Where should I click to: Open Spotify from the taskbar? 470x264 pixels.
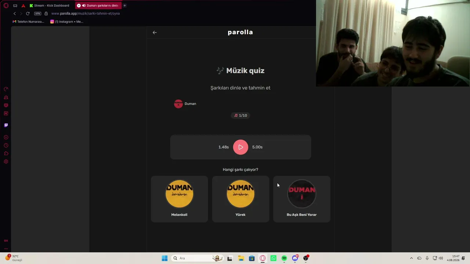284,258
